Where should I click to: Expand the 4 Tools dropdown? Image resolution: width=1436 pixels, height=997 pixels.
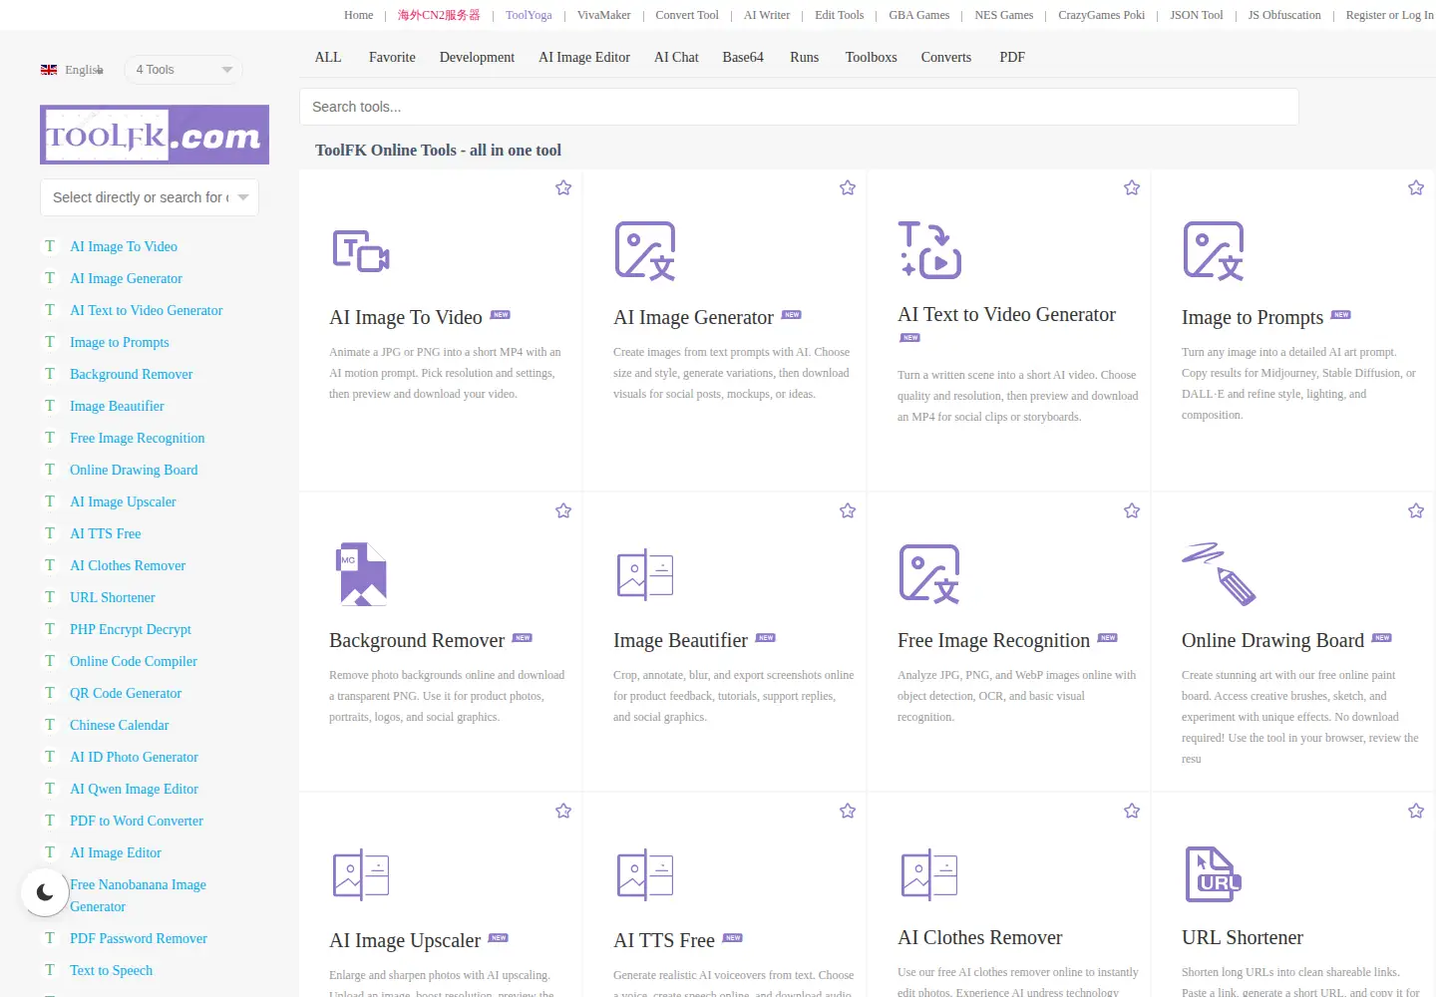pyautogui.click(x=183, y=70)
